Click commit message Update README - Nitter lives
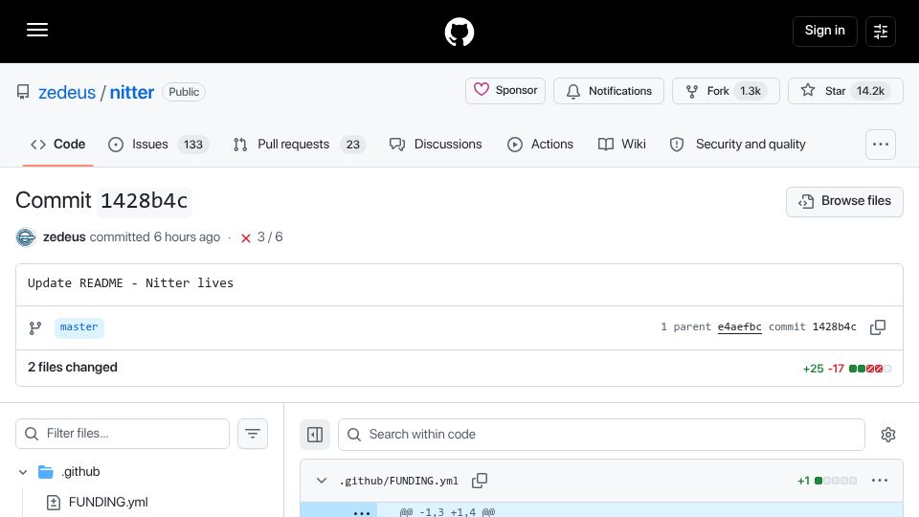Screen dimensions: 919x517 point(131,283)
